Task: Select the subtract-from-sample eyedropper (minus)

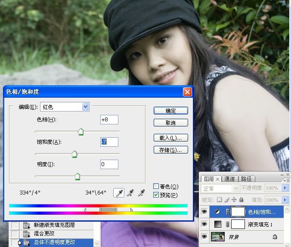Action: [142, 193]
